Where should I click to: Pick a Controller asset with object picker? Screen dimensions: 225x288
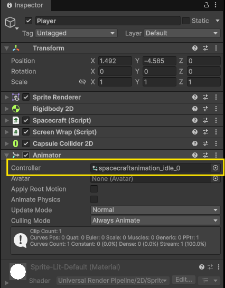(x=215, y=168)
